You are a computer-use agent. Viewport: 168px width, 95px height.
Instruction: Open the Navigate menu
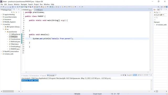[24, 4]
